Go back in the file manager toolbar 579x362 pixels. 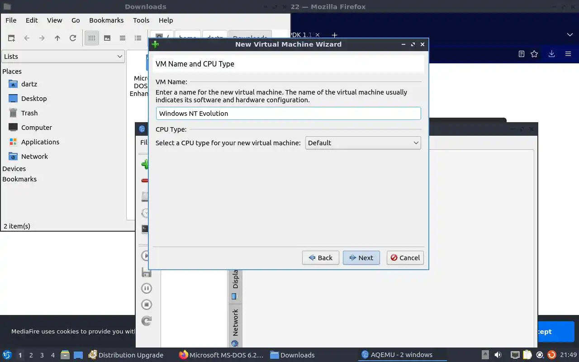tap(27, 38)
